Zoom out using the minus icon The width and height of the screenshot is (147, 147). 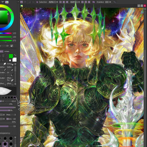click(x=60, y=2)
